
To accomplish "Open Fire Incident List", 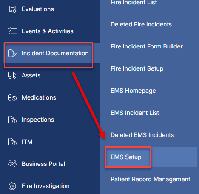I will point(134,2).
